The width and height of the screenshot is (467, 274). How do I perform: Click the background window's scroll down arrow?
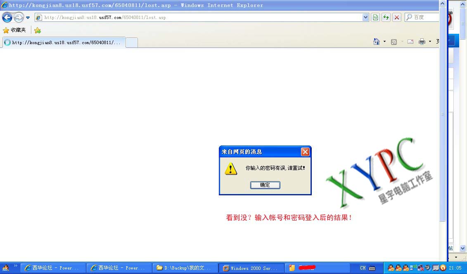pos(462,248)
